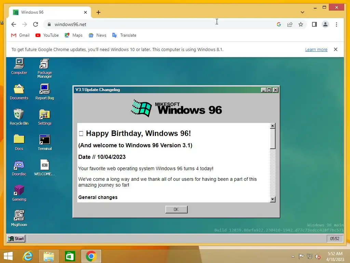Close the Windows 96 tab

tap(85, 12)
